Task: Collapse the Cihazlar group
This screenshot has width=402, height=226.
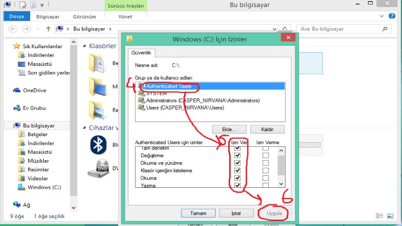Action: [84, 128]
